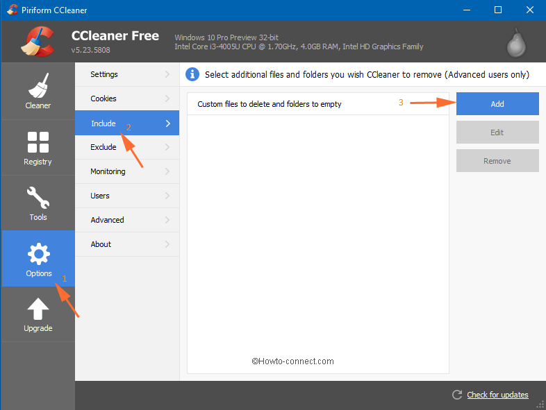
Task: Close the CCleaner window
Action: pyautogui.click(x=529, y=10)
